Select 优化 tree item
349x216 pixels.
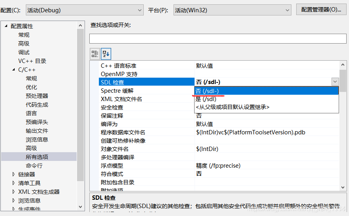pos(31,87)
